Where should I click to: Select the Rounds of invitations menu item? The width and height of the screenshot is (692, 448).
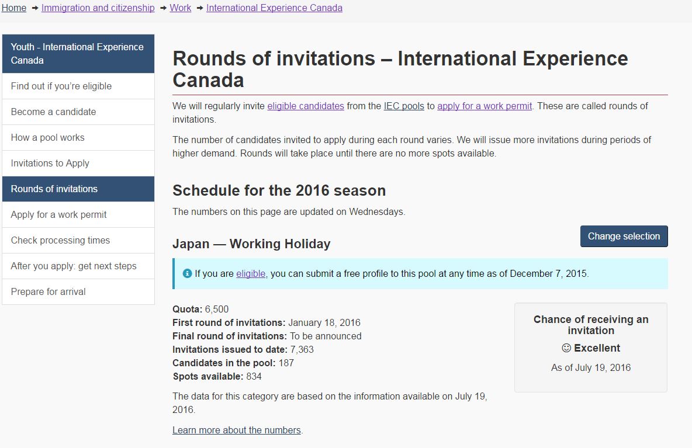78,189
